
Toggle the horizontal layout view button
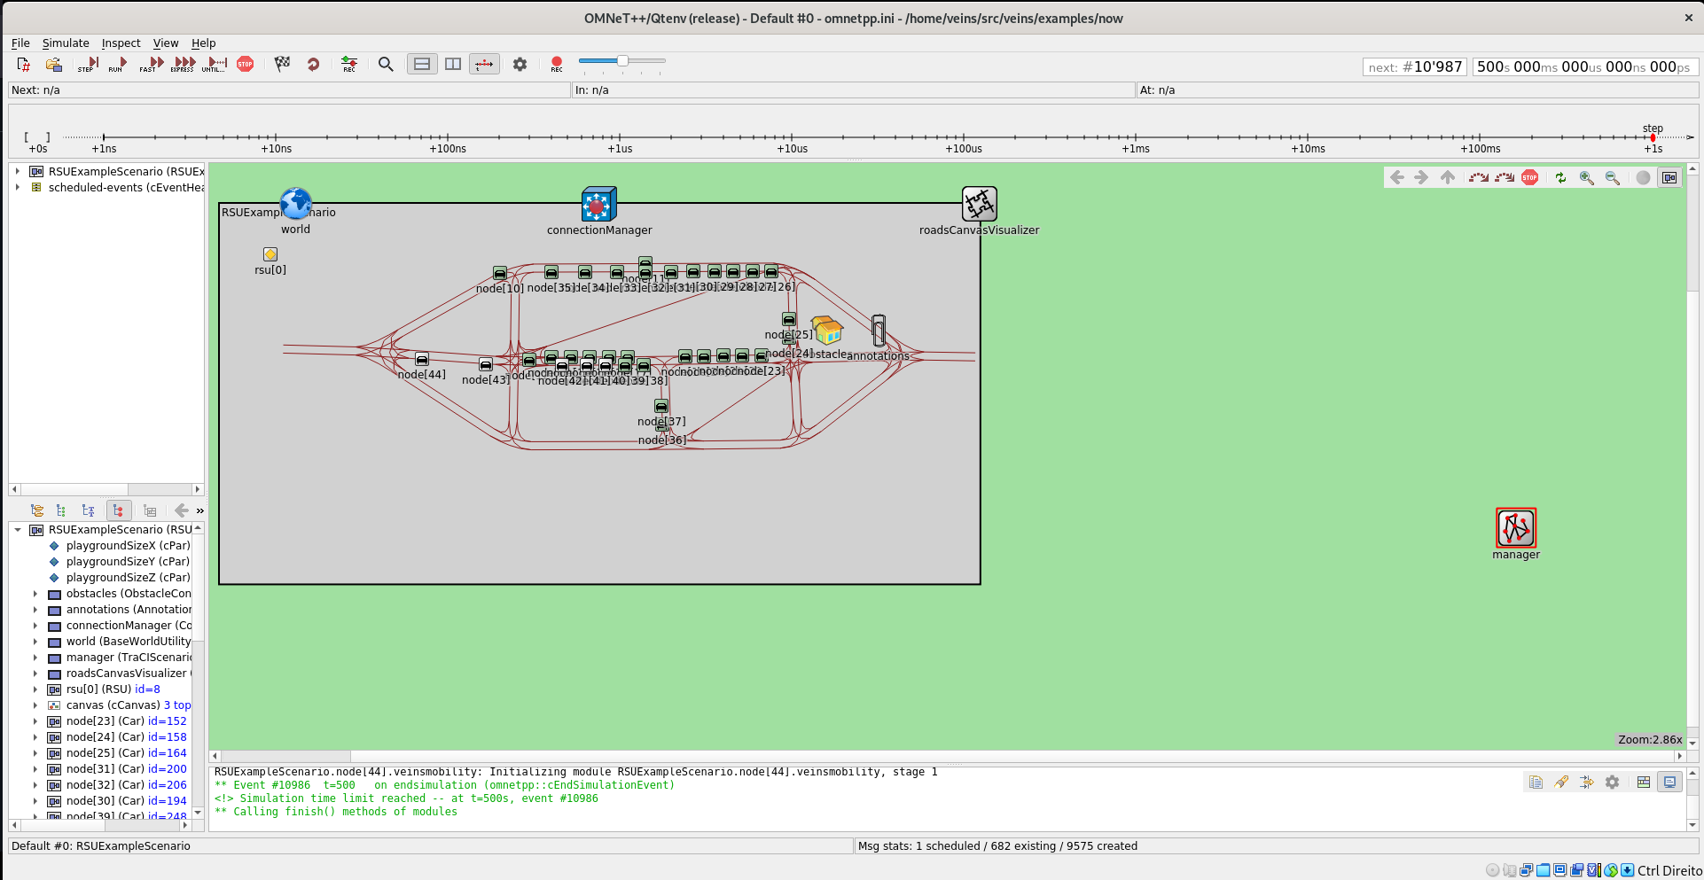421,64
